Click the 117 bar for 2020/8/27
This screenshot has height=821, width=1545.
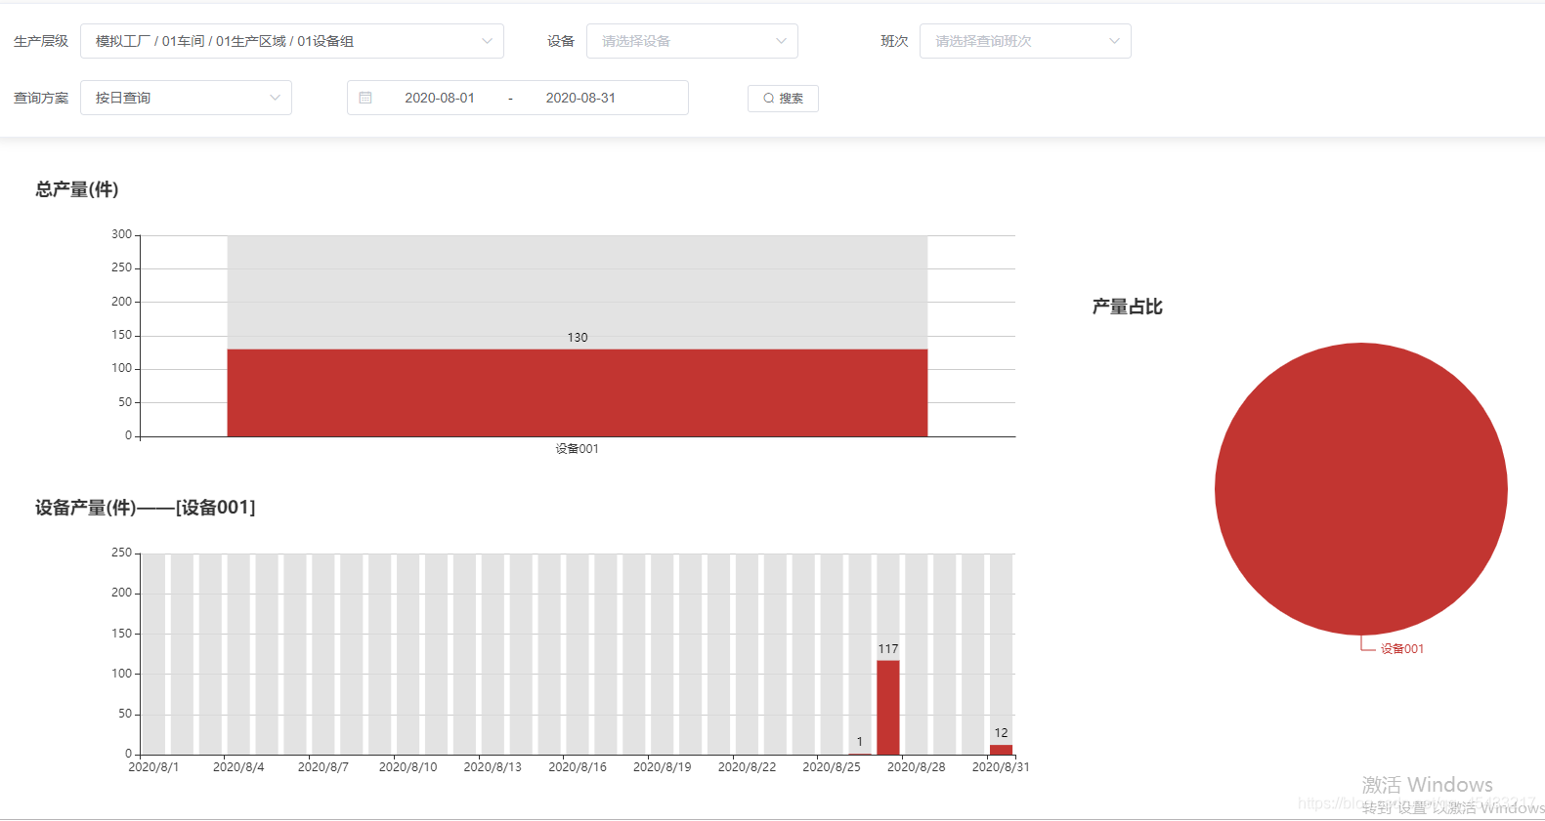coord(888,708)
